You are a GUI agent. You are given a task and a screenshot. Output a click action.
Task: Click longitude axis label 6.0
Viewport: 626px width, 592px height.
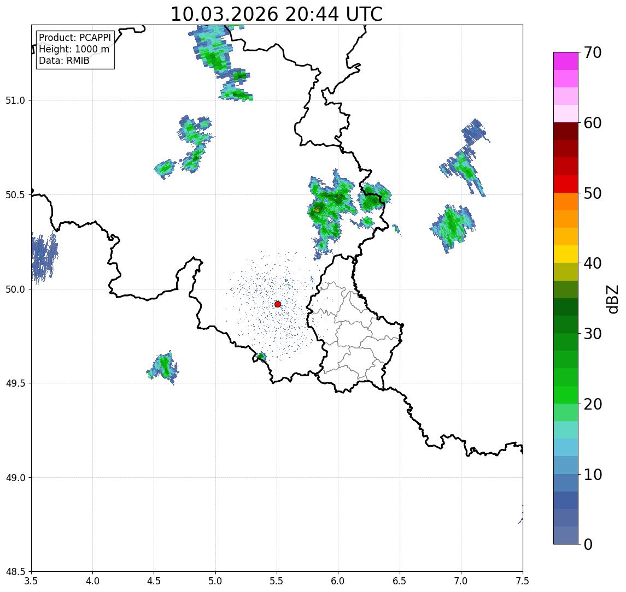pos(338,581)
